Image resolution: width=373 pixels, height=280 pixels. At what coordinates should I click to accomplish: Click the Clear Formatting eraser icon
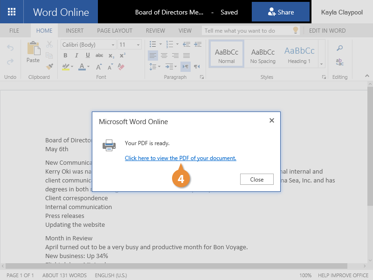point(122,67)
